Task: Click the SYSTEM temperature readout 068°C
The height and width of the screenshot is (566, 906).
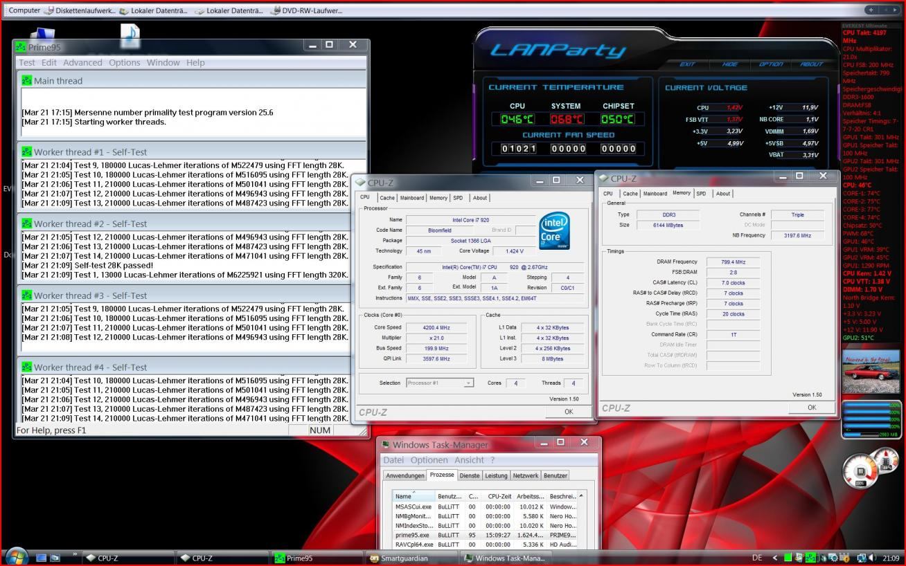Action: (567, 119)
